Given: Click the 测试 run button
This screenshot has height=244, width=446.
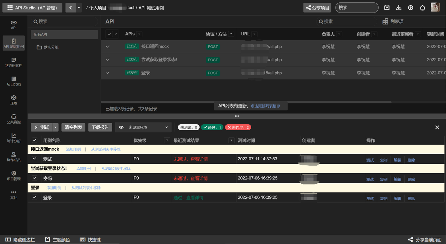Looking at the screenshot, I should [x=41, y=127].
